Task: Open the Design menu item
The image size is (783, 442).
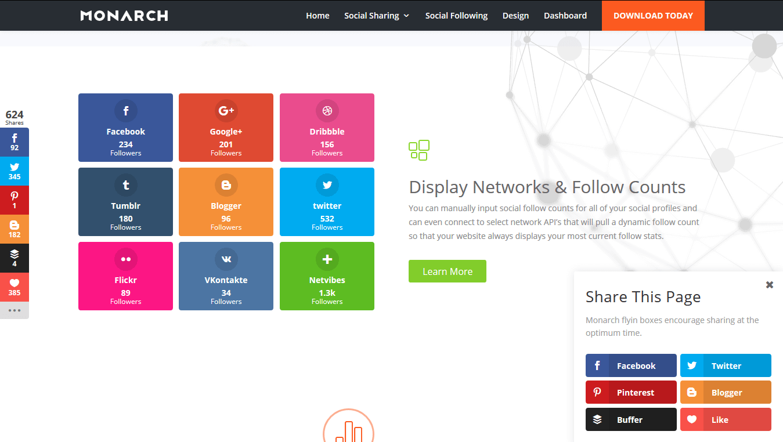Action: coord(516,16)
